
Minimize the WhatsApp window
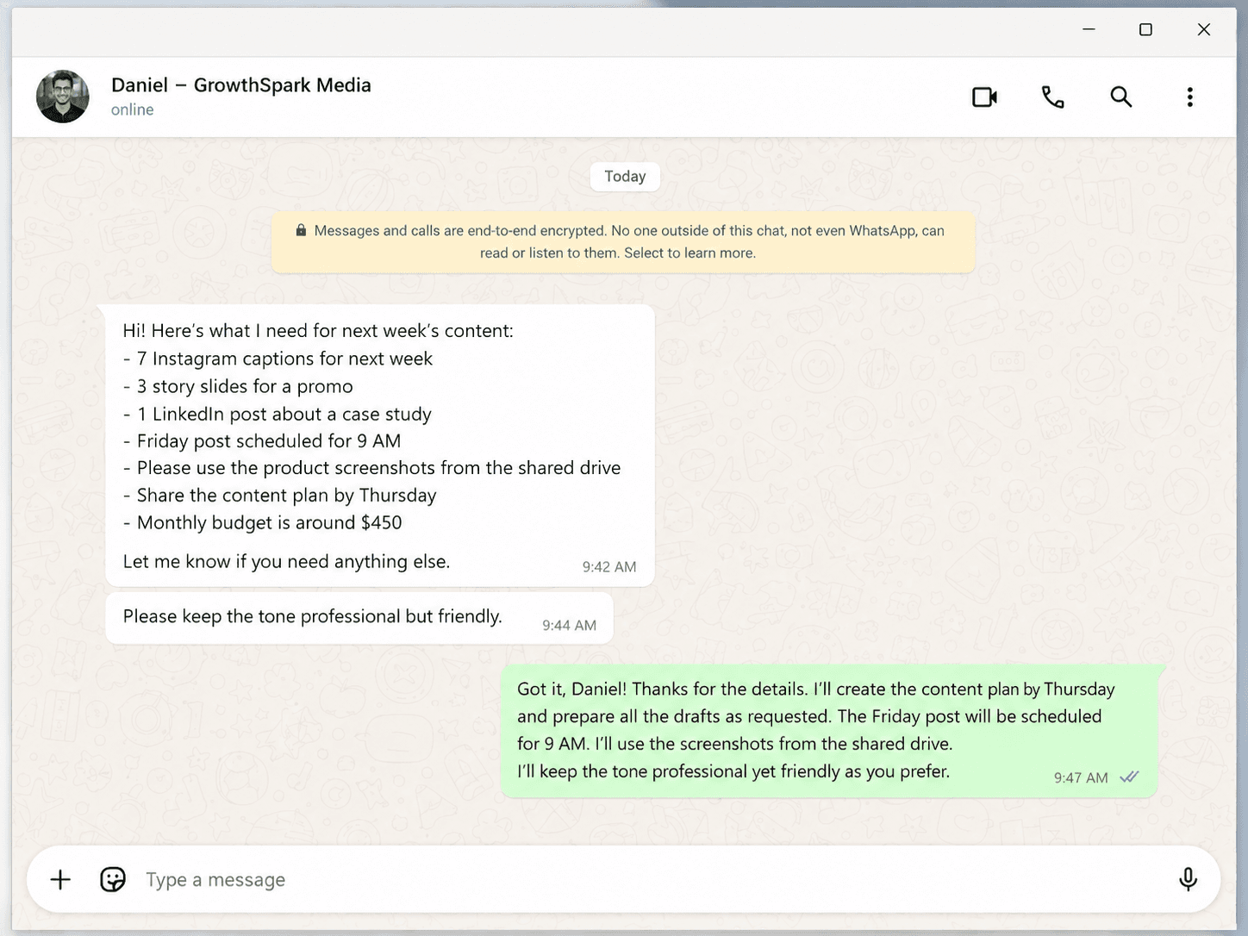[x=1089, y=29]
